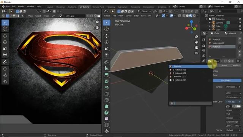This screenshot has width=243, height=137.
Task: Open the Global transform orientation dropdown
Action: pyautogui.click(x=144, y=11)
